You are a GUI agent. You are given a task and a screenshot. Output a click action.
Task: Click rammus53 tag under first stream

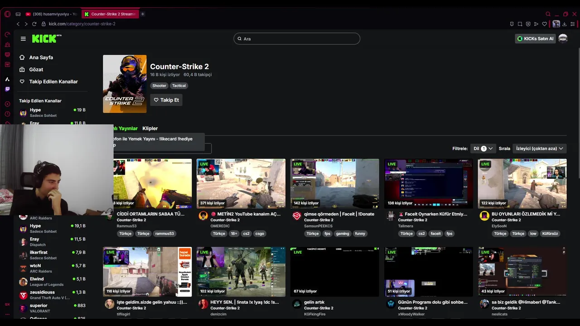[x=164, y=234]
